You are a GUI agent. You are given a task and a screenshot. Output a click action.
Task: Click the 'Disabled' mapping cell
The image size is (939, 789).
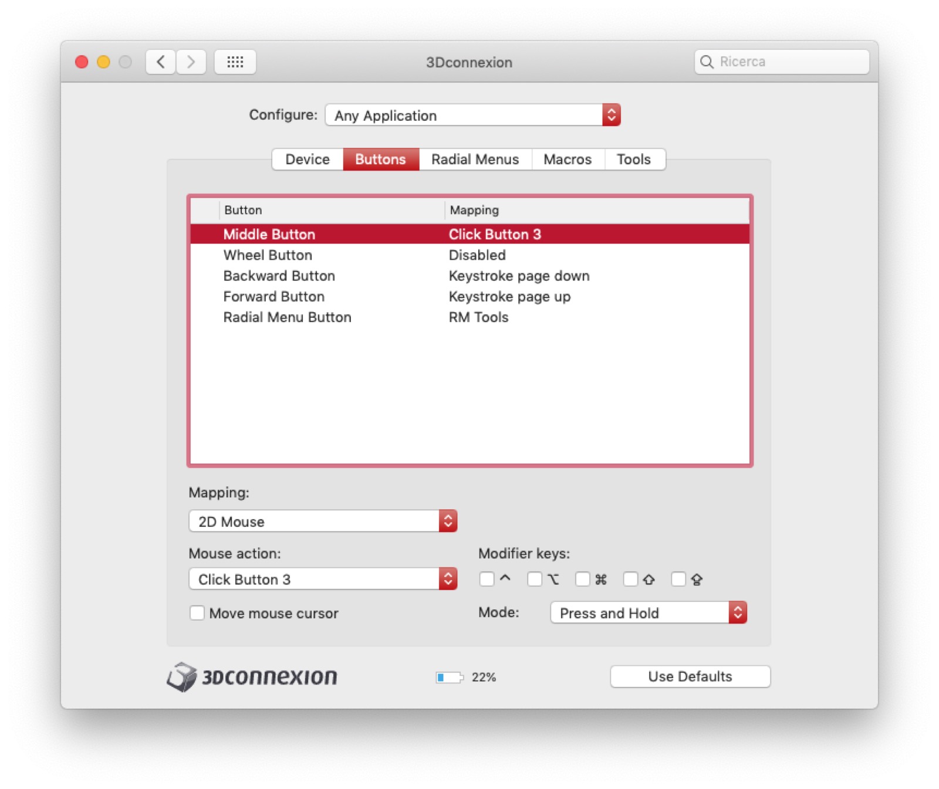[x=477, y=255]
